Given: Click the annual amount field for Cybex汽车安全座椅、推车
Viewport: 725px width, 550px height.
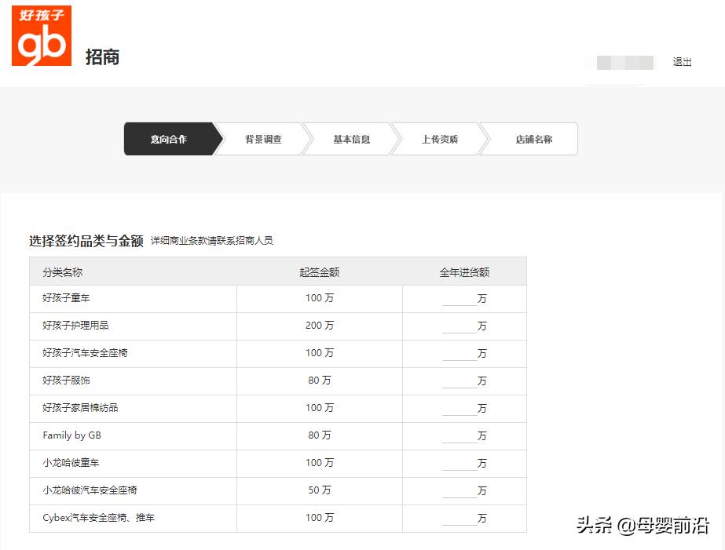Looking at the screenshot, I should pyautogui.click(x=460, y=519).
